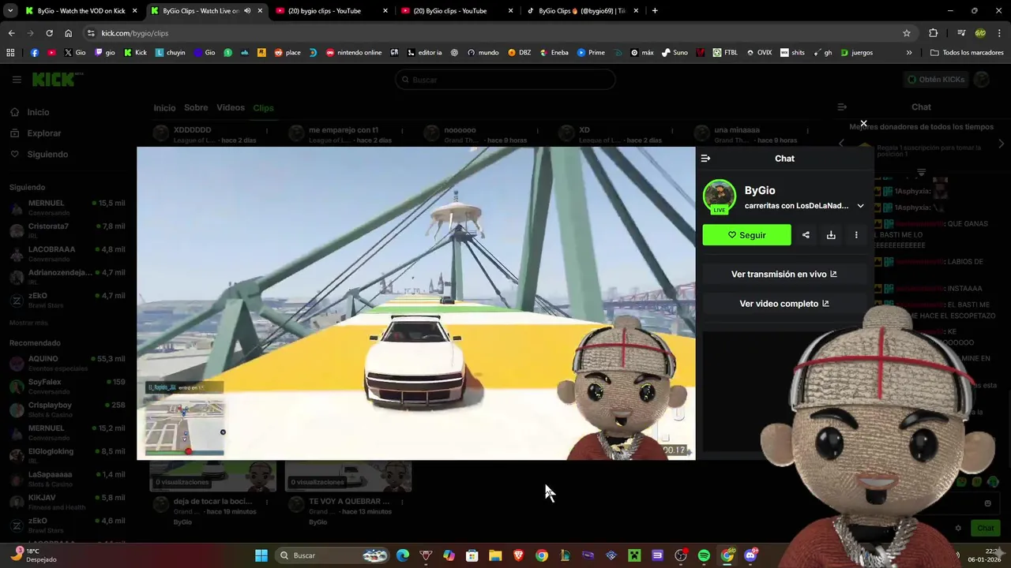Expand clip title chevron next to carreritas
This screenshot has width=1011, height=568.
pyautogui.click(x=860, y=206)
